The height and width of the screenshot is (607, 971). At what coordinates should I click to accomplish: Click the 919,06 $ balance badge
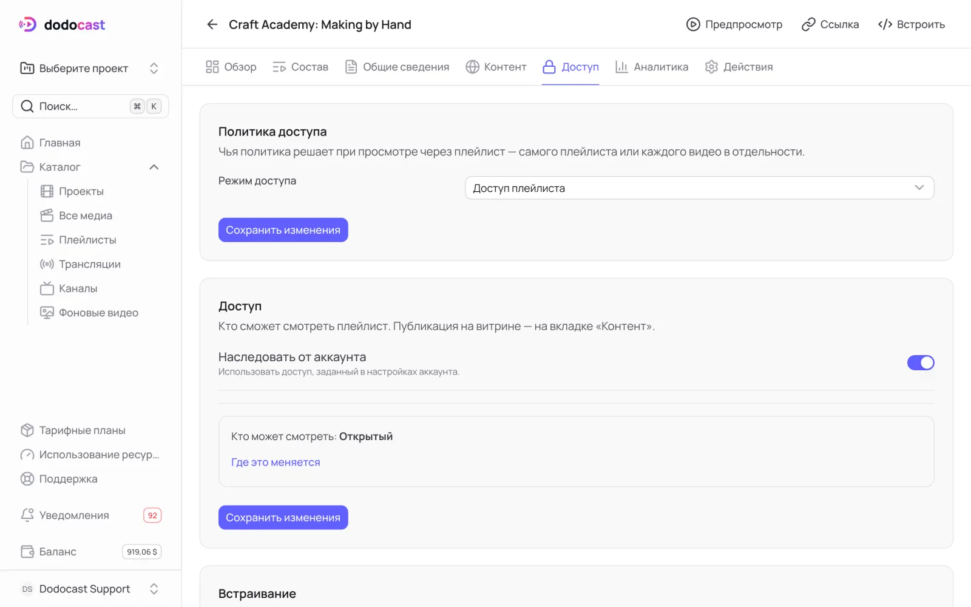[142, 552]
